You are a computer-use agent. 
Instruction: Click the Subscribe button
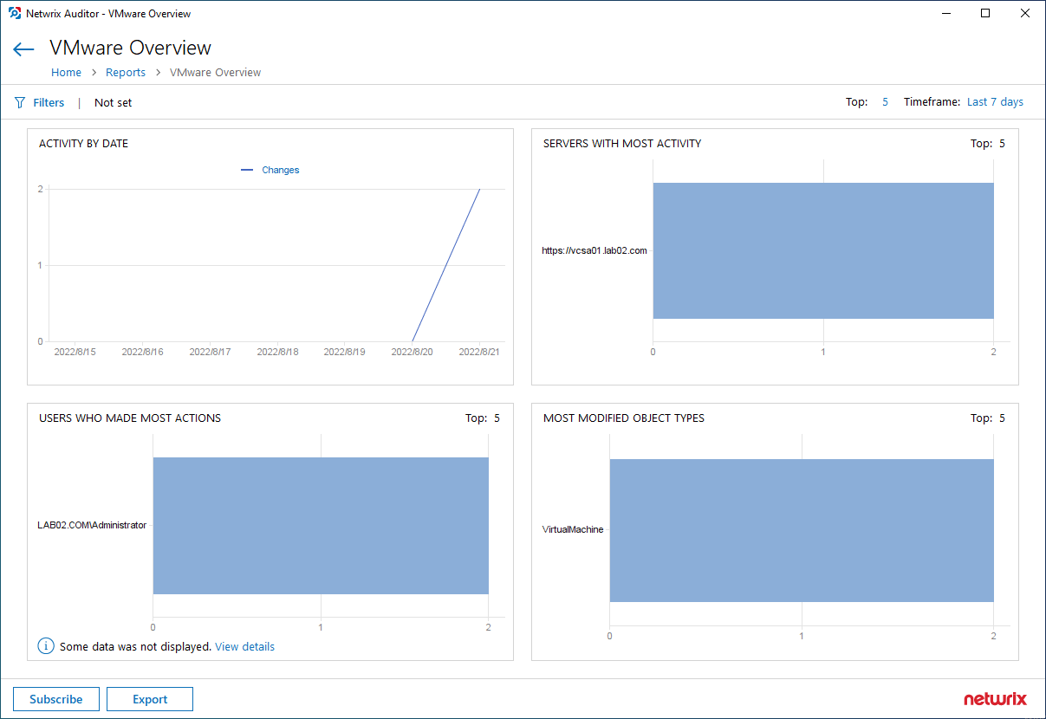tap(56, 699)
